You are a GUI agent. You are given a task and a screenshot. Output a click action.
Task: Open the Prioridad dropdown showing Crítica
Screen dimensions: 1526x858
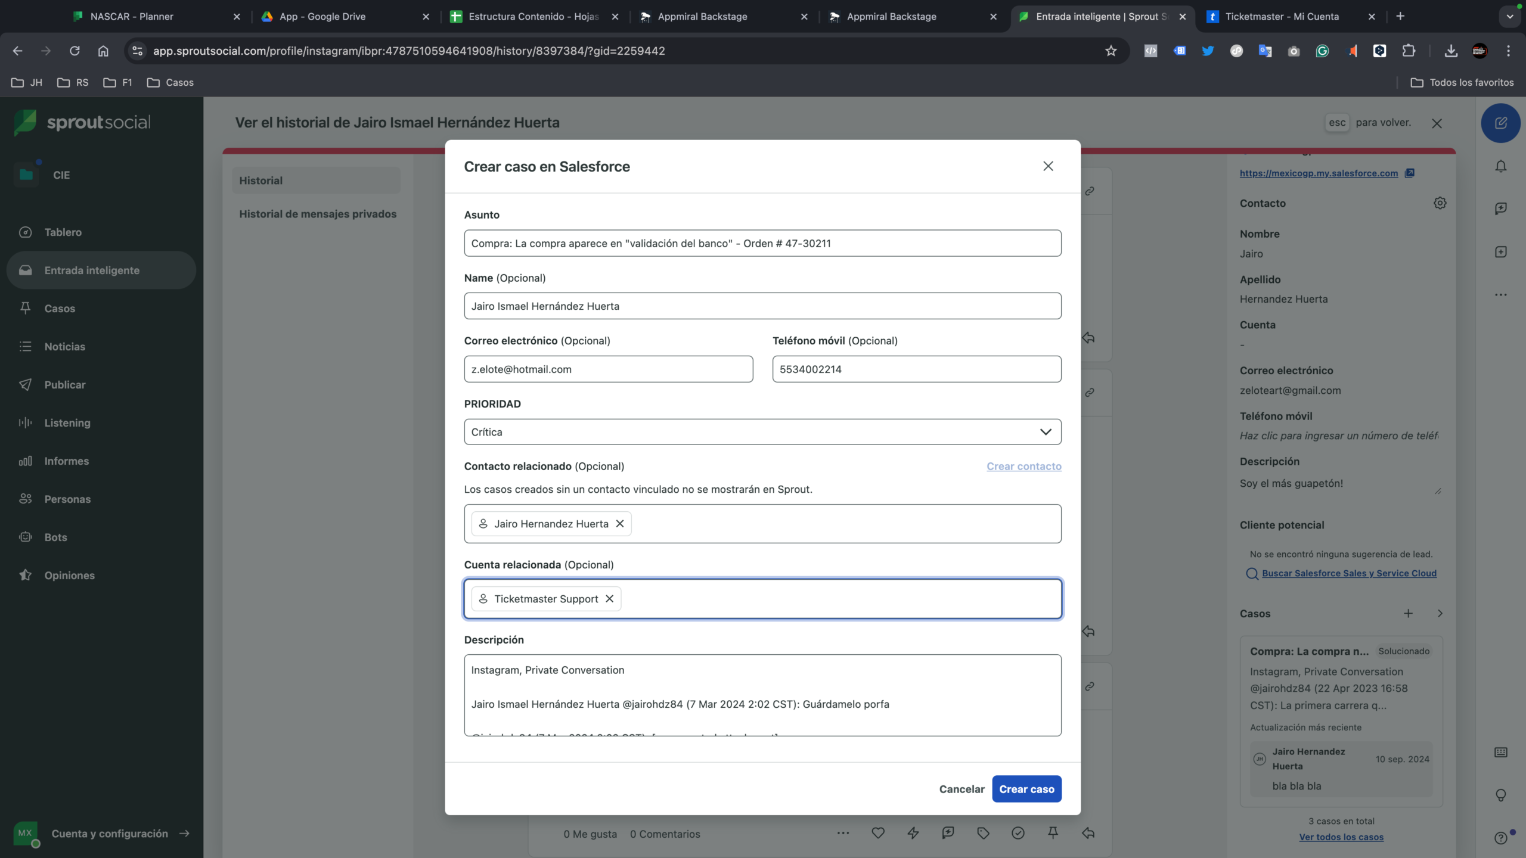click(x=762, y=431)
